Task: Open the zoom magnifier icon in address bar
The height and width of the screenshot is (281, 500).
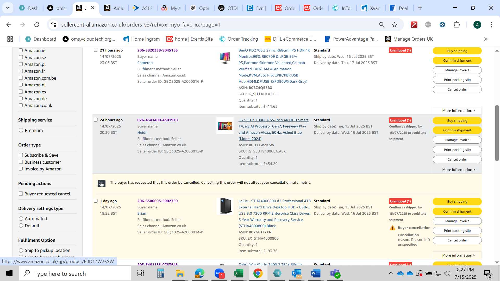Action: (382, 25)
